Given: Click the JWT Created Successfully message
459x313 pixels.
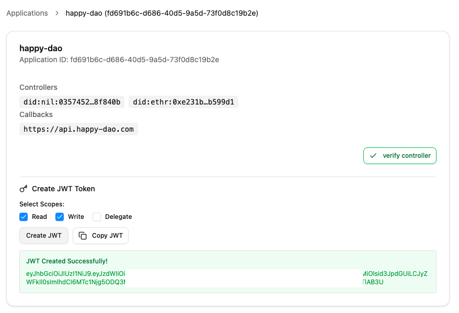Looking at the screenshot, I should pos(67,261).
